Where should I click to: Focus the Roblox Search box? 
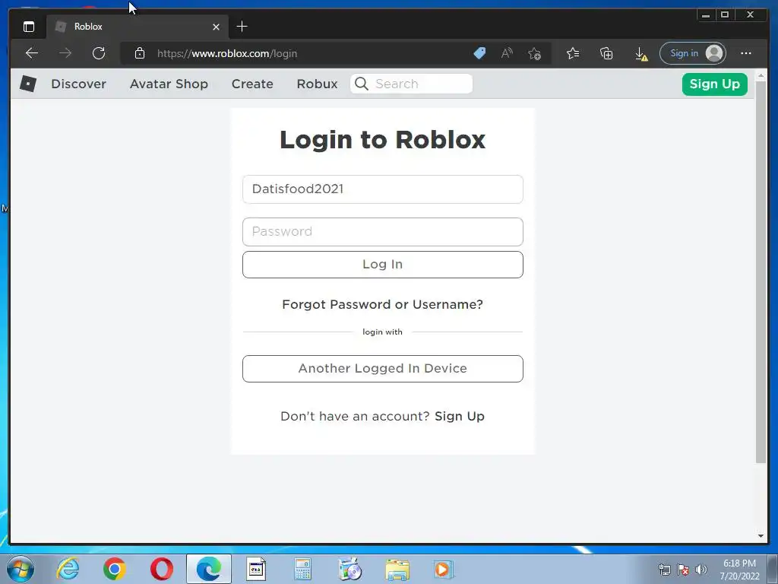coord(411,84)
